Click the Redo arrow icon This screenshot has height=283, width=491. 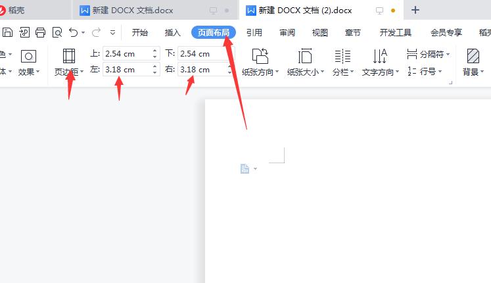click(96, 32)
